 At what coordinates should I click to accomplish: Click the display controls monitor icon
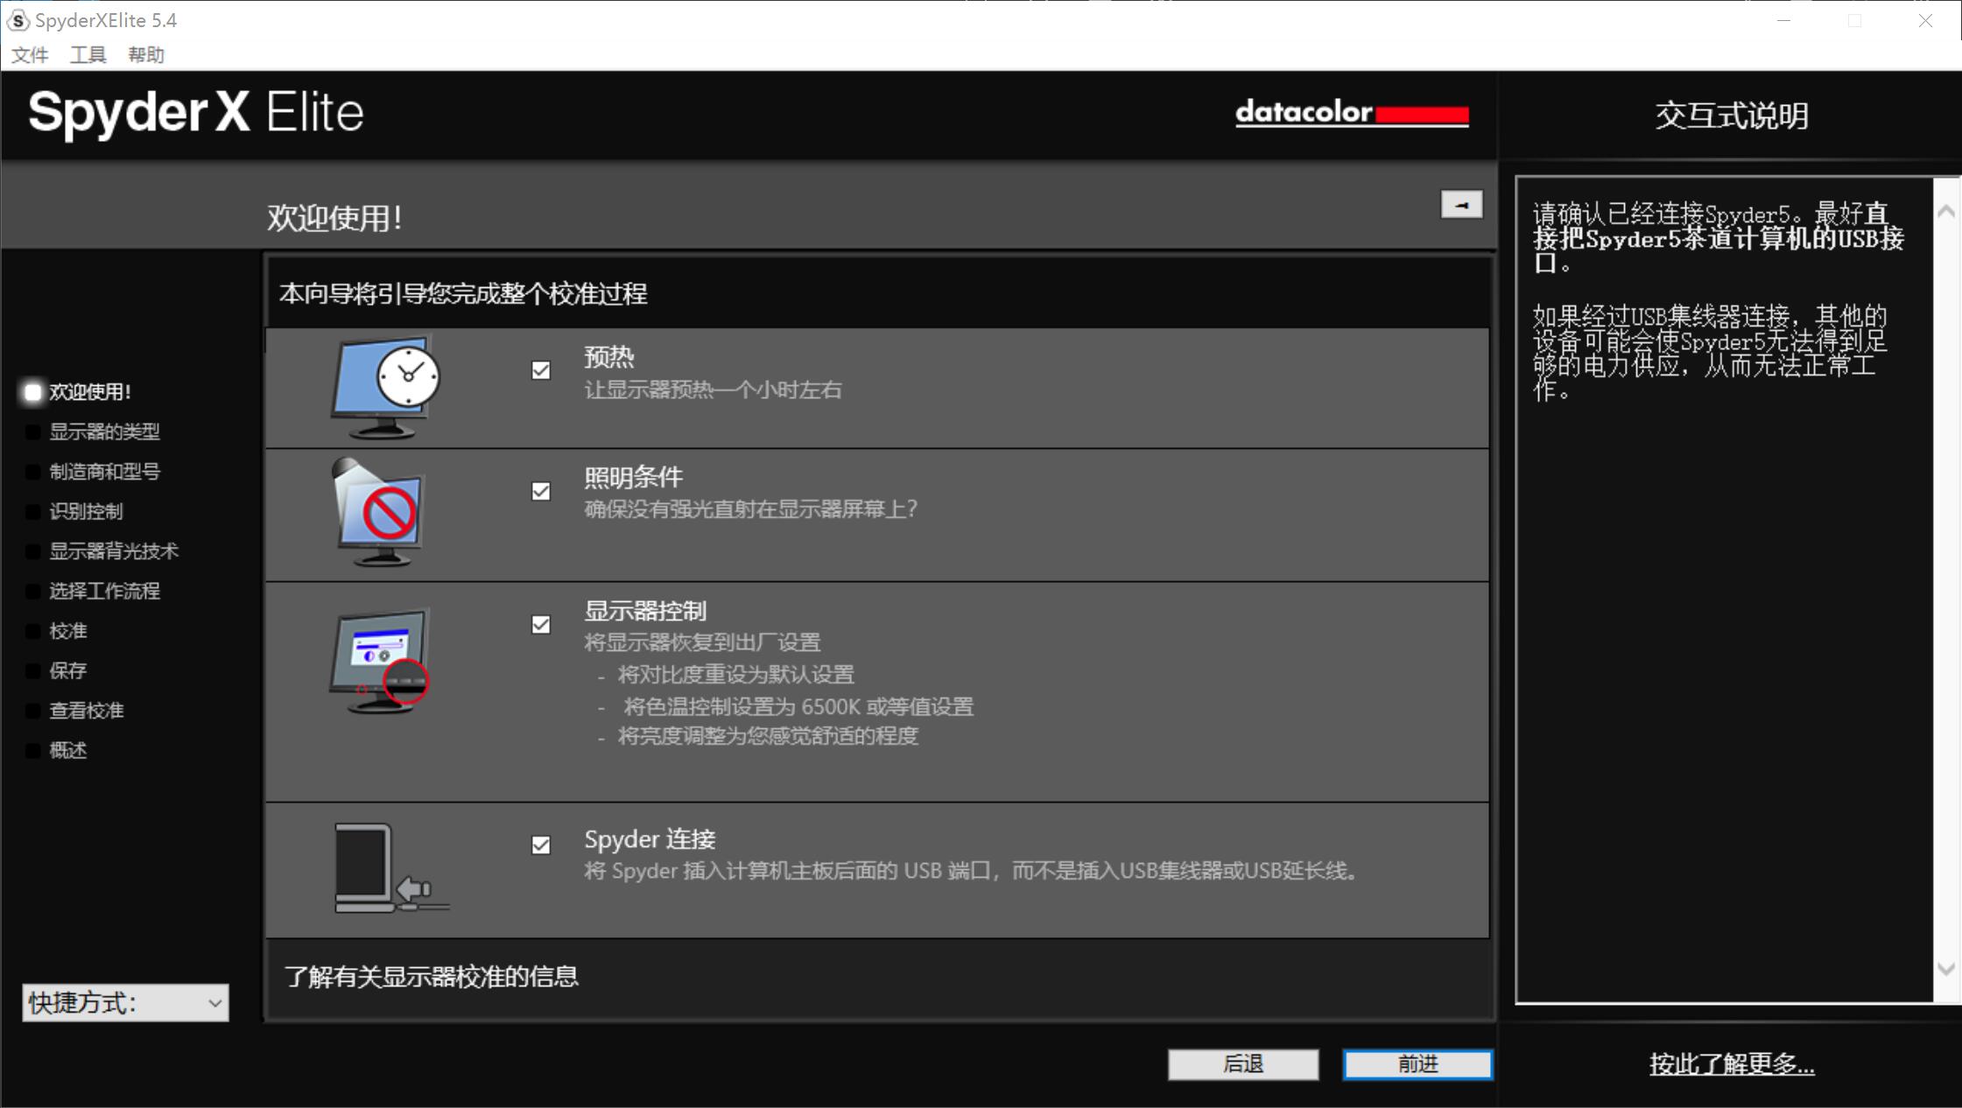pos(380,661)
